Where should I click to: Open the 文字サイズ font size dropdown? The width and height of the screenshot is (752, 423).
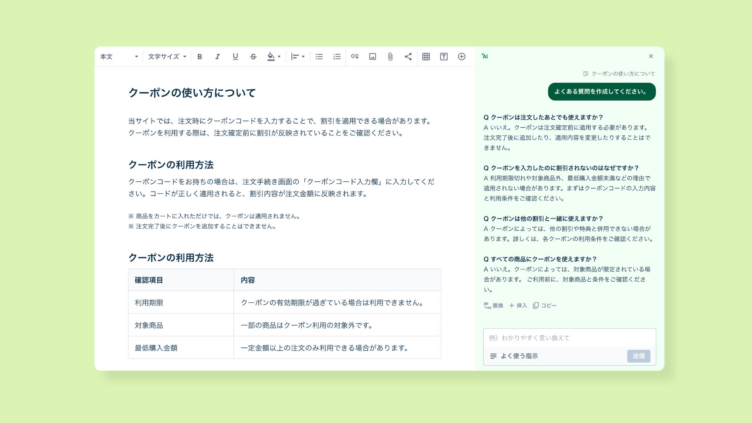167,56
